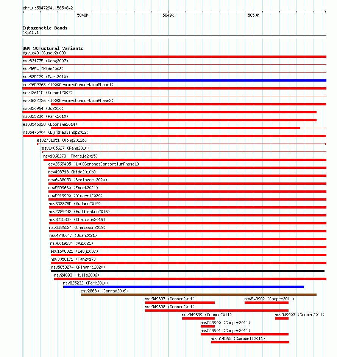Screen dimensions: 337x357
Task: Click the blue nsv825232 (Park2010) bar
Action: point(184,287)
